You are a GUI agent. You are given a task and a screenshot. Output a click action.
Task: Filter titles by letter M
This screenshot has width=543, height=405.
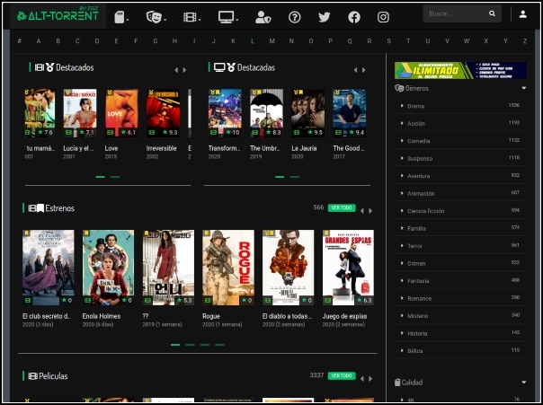pyautogui.click(x=271, y=40)
